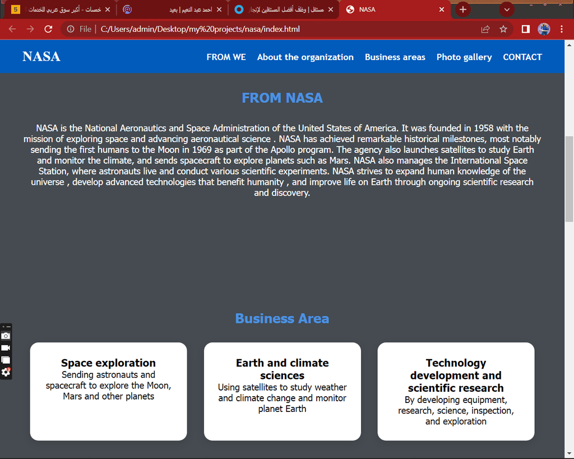Close the Khamsat tab
This screenshot has height=459, width=574.
click(x=108, y=10)
